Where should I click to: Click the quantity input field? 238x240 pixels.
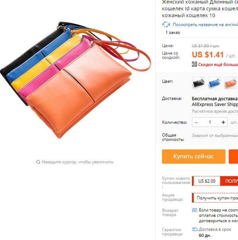click(x=210, y=122)
